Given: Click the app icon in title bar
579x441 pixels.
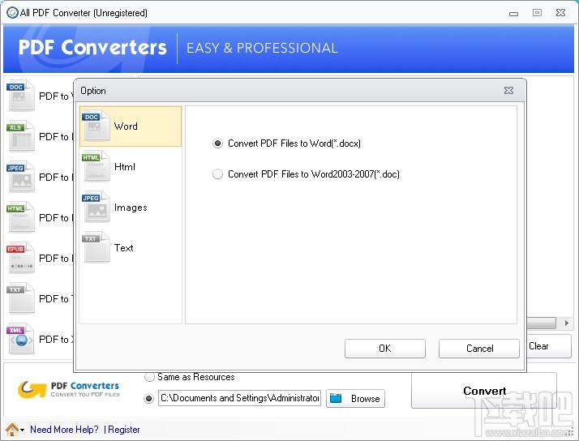Looking at the screenshot, I should click(x=12, y=13).
